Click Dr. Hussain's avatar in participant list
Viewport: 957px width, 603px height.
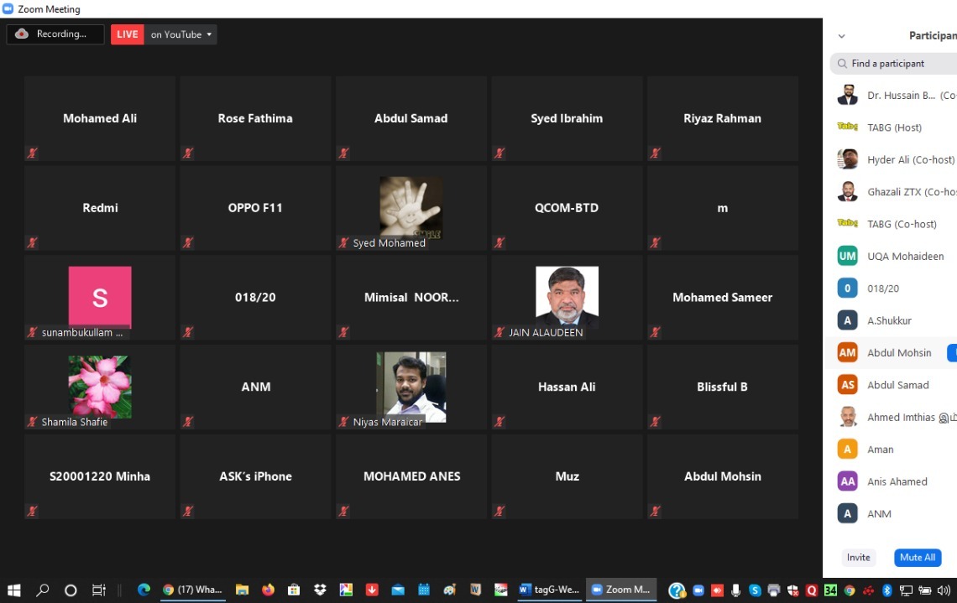tap(847, 96)
